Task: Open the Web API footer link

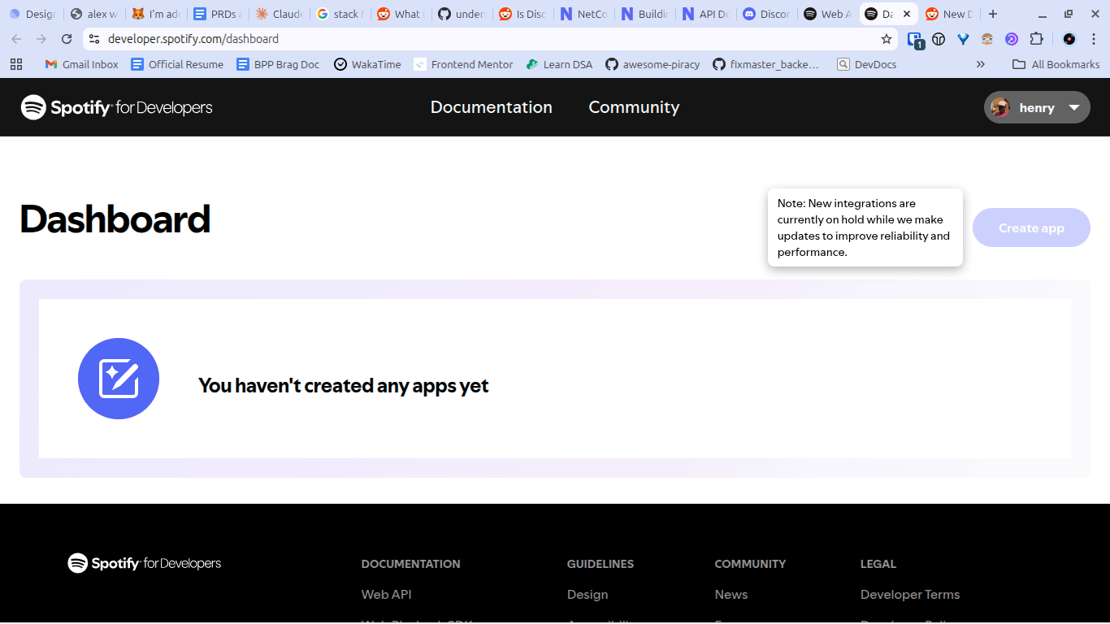Action: coord(387,595)
